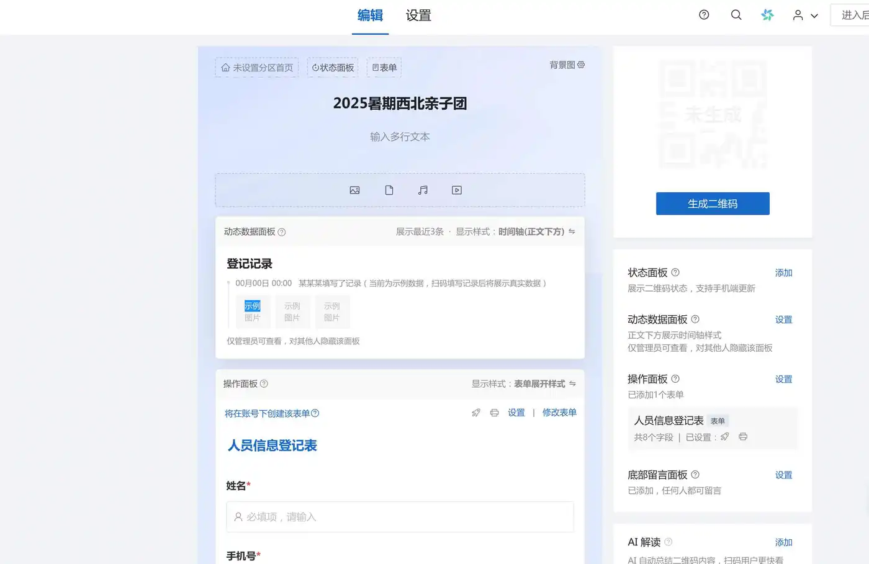Select the 未设置分区首页 breadcrumb tag
This screenshot has height=564, width=869.
coord(257,68)
